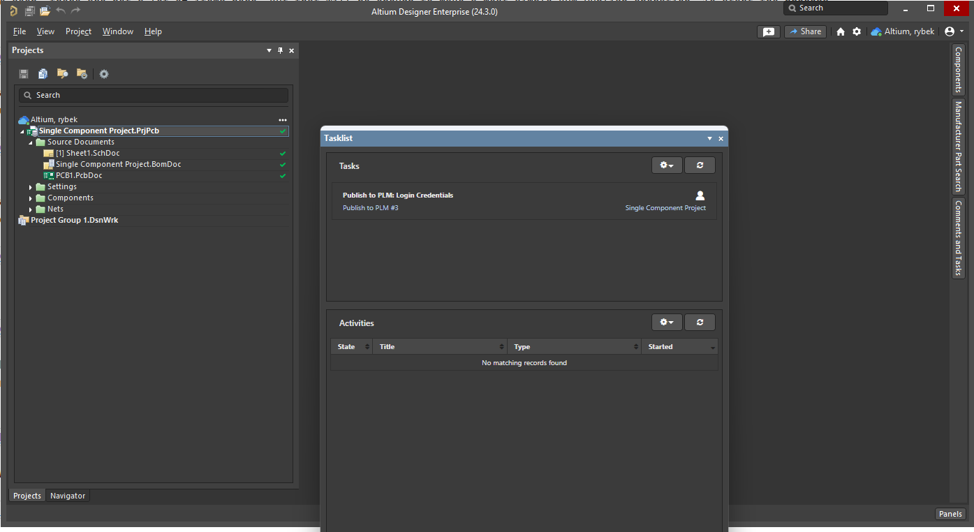
Task: Open the three-dots menu for Altium, rybek workspace
Action: pyautogui.click(x=283, y=120)
